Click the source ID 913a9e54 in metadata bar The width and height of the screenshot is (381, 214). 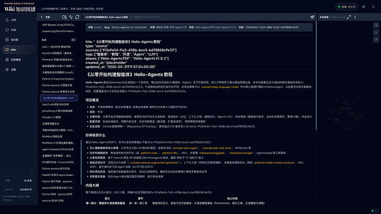click(x=272, y=28)
